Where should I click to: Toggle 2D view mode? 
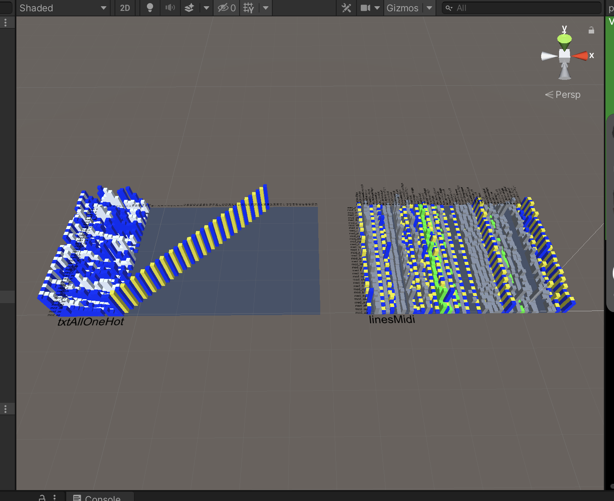coord(125,8)
